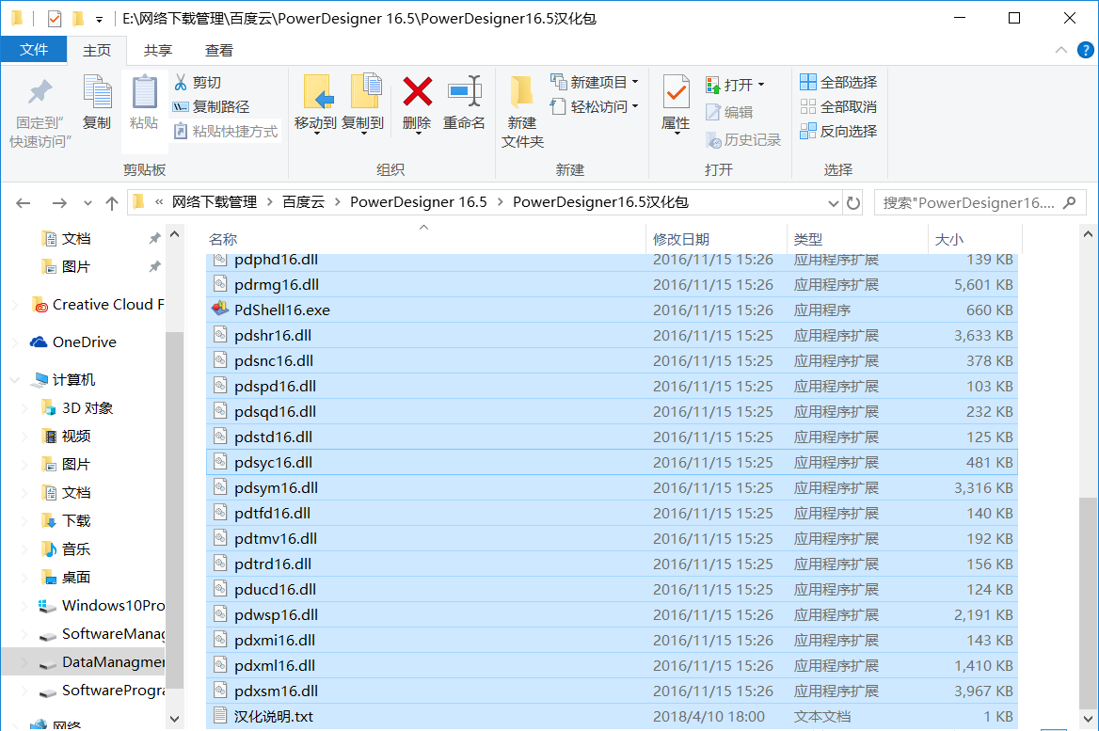Click Invert selection
This screenshot has height=731, width=1099.
click(x=839, y=131)
